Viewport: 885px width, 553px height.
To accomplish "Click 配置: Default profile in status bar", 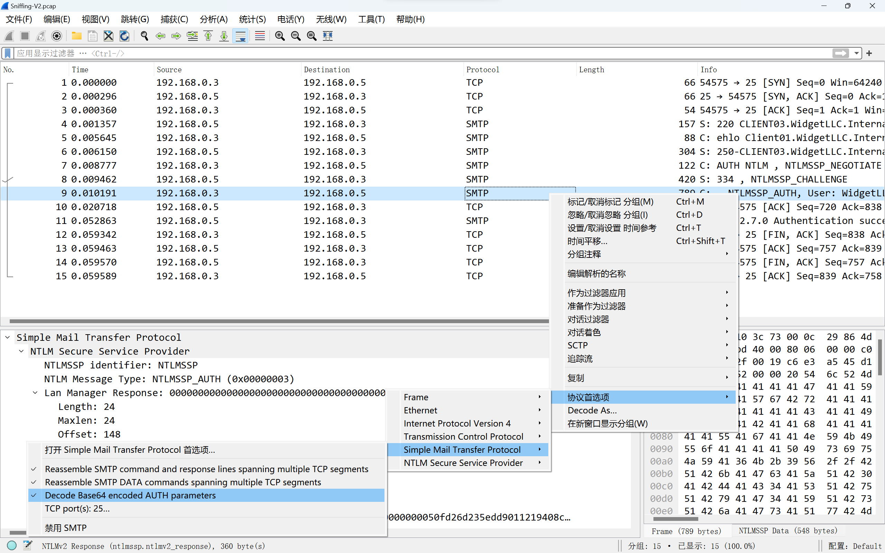I will [854, 546].
